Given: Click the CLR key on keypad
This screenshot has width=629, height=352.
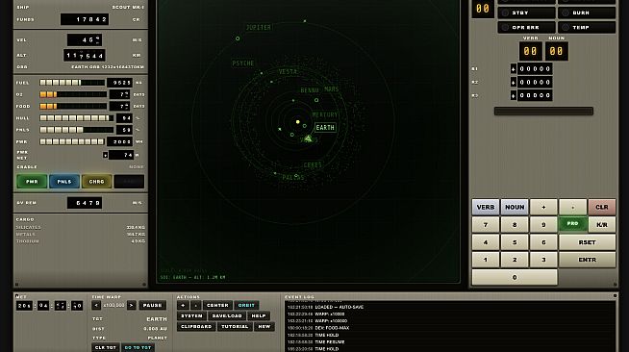Looking at the screenshot, I should [602, 207].
